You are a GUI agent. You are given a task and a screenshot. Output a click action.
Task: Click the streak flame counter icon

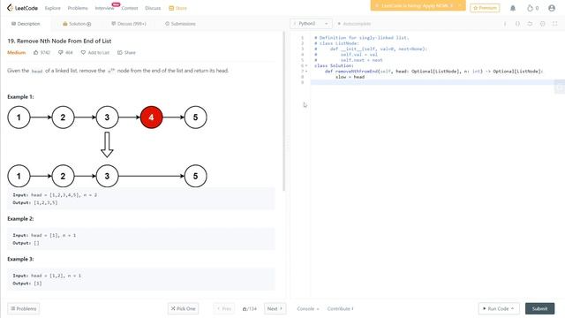click(x=530, y=8)
